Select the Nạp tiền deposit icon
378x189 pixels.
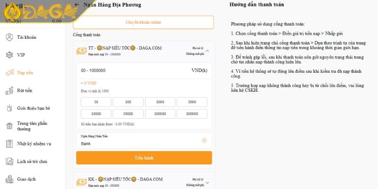[9, 73]
